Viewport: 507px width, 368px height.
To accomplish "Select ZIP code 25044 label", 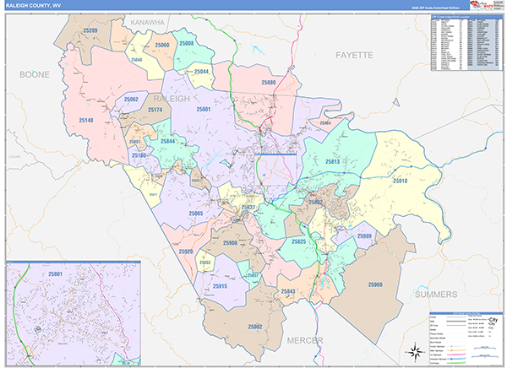I will point(201,72).
